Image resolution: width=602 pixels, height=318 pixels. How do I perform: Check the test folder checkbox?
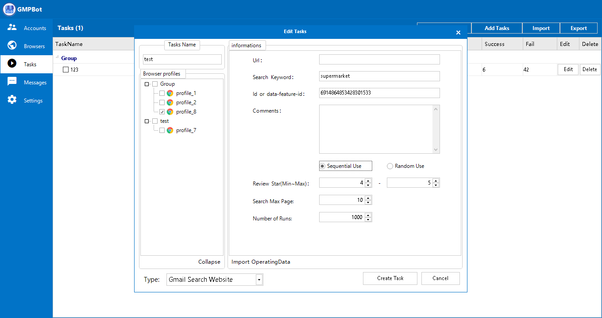coord(155,121)
